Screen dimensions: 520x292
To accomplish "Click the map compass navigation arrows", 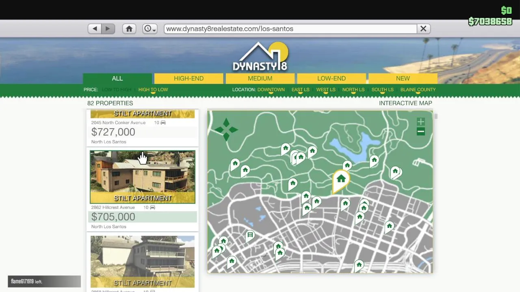I will 226,130.
